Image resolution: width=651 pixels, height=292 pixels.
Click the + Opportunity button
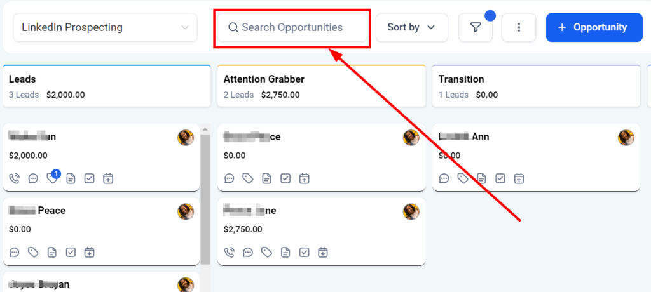tap(594, 27)
